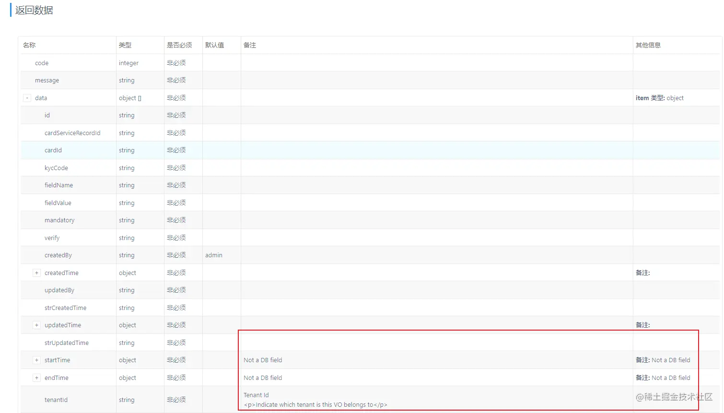This screenshot has width=724, height=413.
Task: Click the updatedBy field name
Action: (59, 290)
